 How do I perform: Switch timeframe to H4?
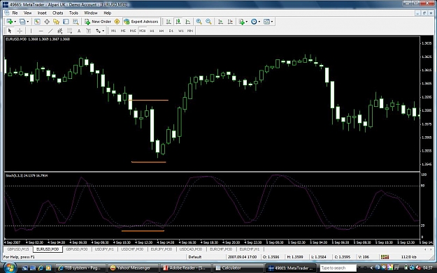pyautogui.click(x=162, y=31)
